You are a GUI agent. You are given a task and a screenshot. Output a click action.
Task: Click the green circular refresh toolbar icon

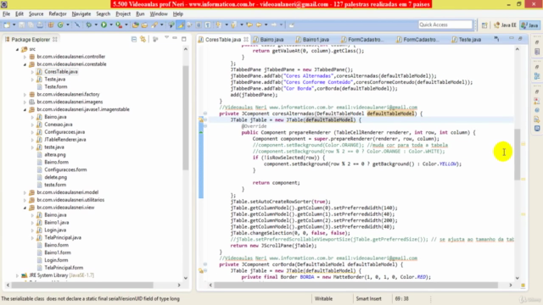coord(60,25)
